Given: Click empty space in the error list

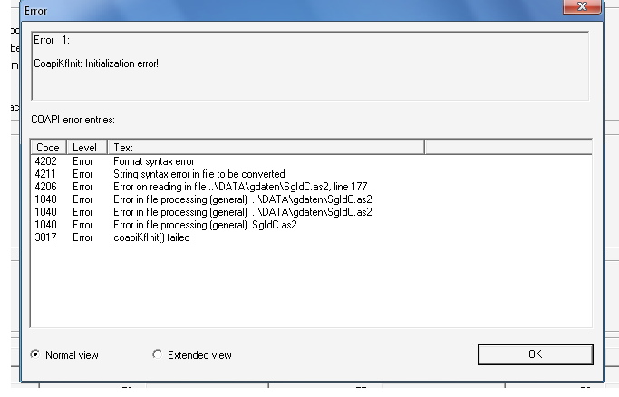Looking at the screenshot, I should click(308, 290).
